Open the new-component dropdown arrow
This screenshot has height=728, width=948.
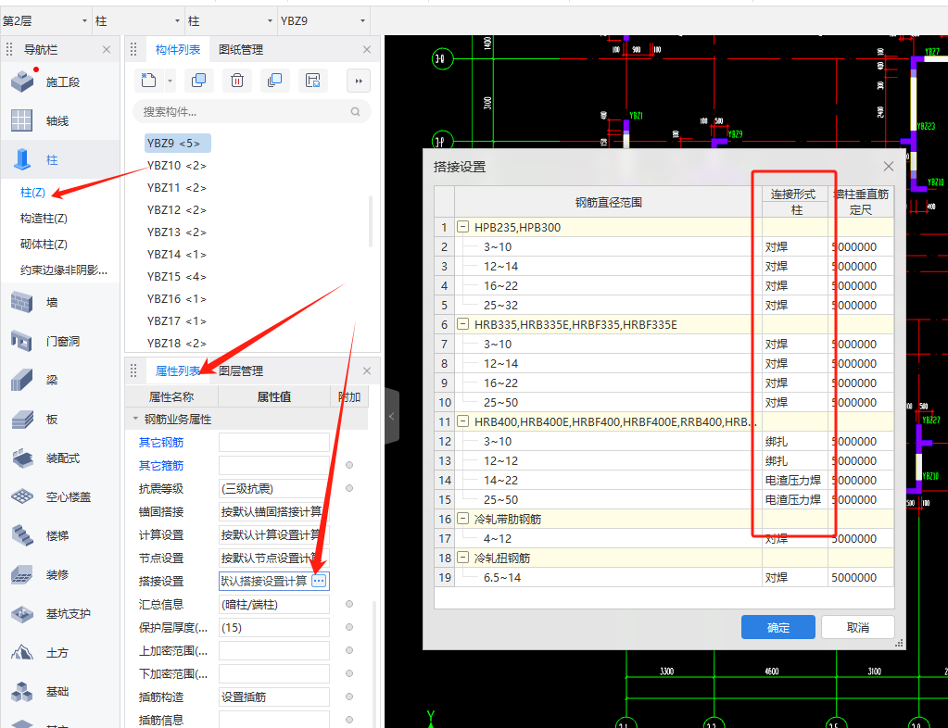(x=170, y=81)
